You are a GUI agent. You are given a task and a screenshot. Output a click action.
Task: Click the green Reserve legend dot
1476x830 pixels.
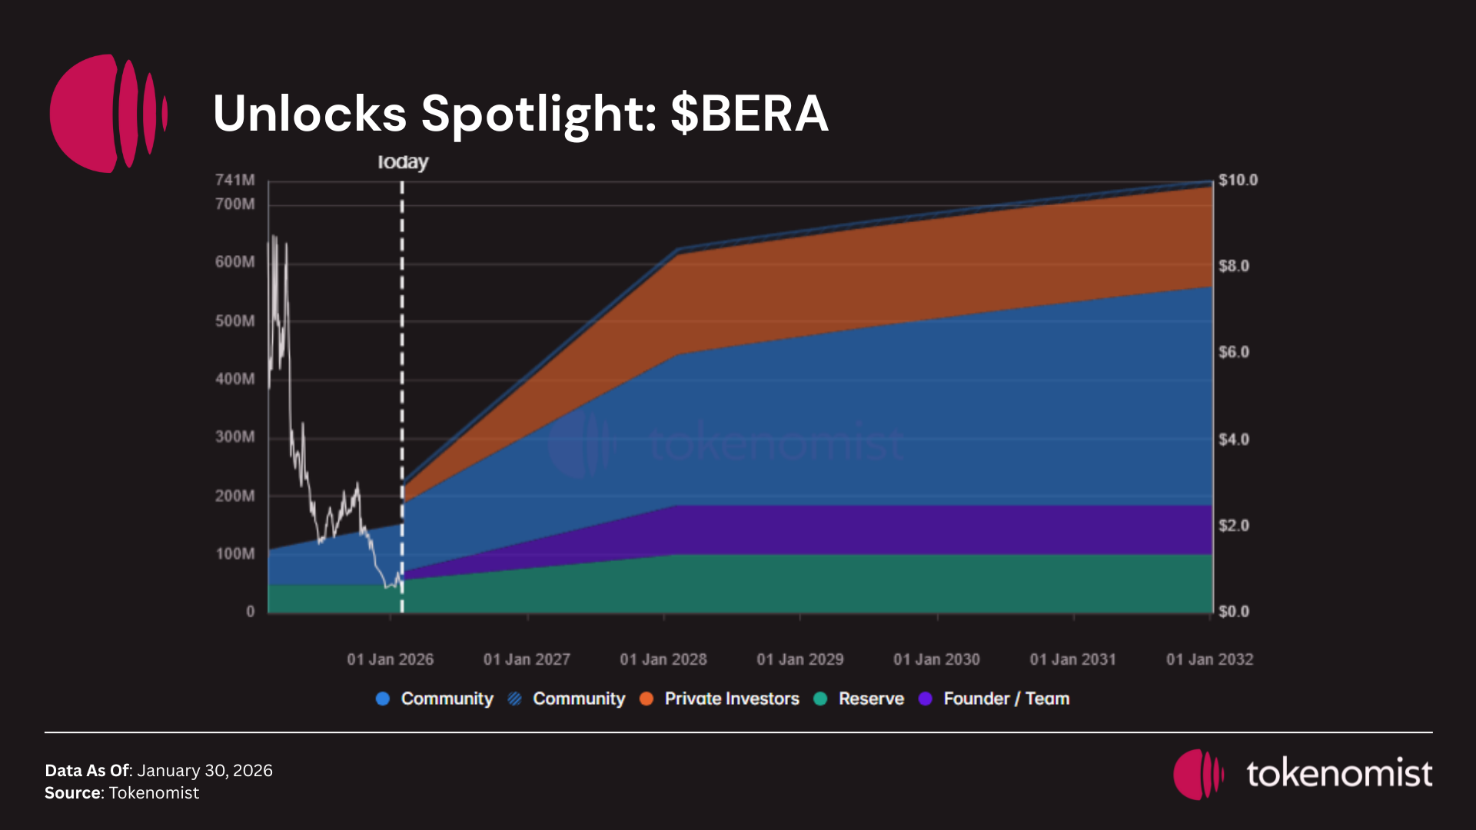click(820, 699)
